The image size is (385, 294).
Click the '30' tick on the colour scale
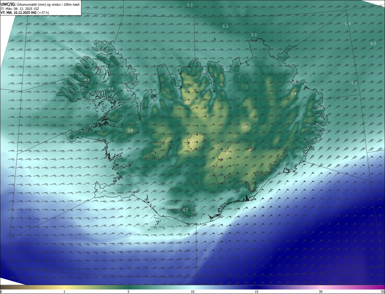[x=321, y=292]
